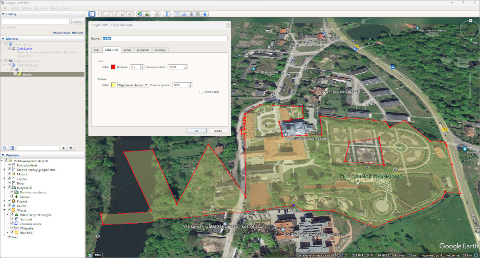Click the search box in the Szukaj panel
The height and width of the screenshot is (258, 480).
[36, 22]
